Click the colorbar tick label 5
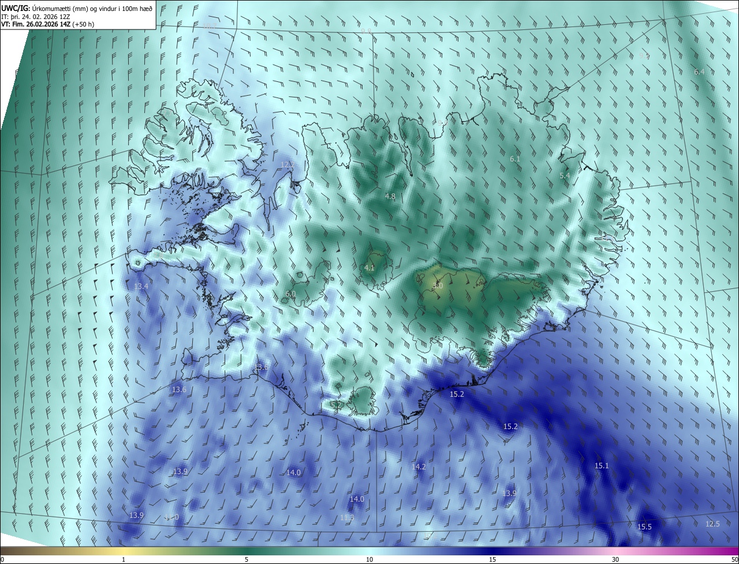The width and height of the screenshot is (739, 564). point(247,559)
